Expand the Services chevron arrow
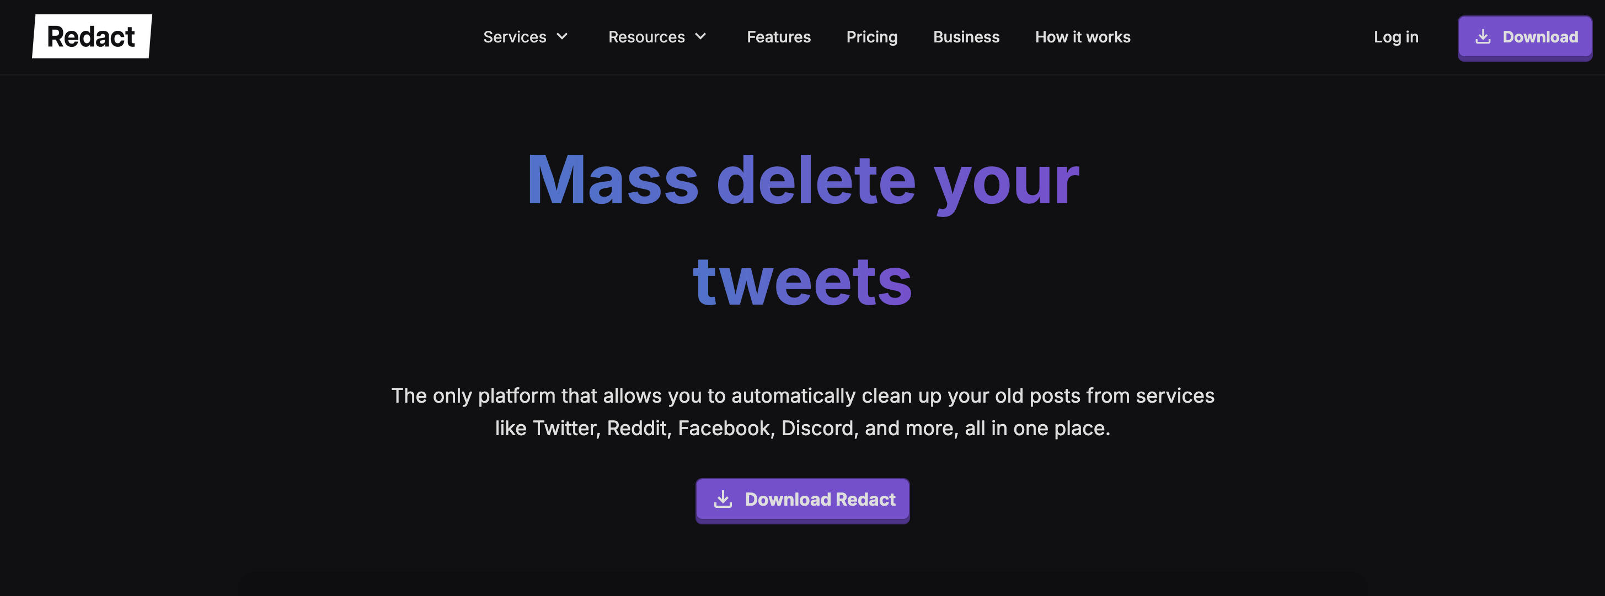The height and width of the screenshot is (596, 1605). [x=562, y=37]
